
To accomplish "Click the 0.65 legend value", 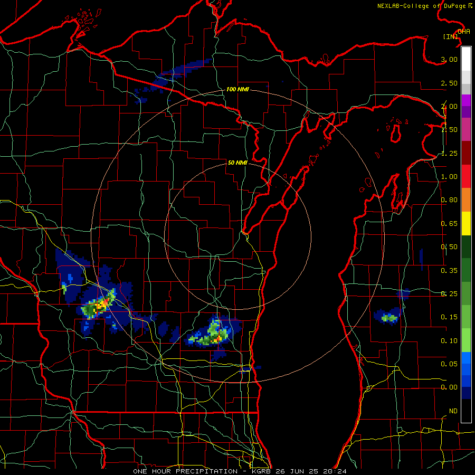I will point(449,224).
